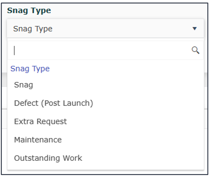Choose the Snag option
This screenshot has height=178, width=210.
[105, 85]
